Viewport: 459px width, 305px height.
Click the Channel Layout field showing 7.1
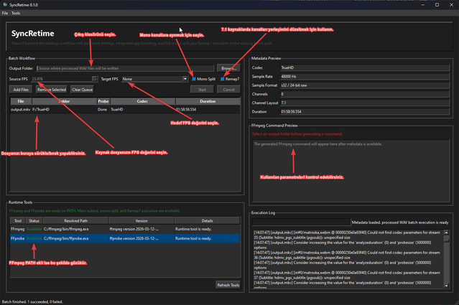point(364,103)
